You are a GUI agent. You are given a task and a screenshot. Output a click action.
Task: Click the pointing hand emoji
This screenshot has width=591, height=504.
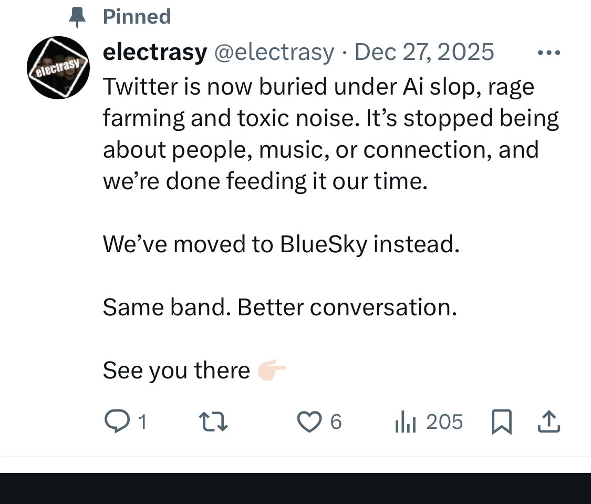coord(272,371)
